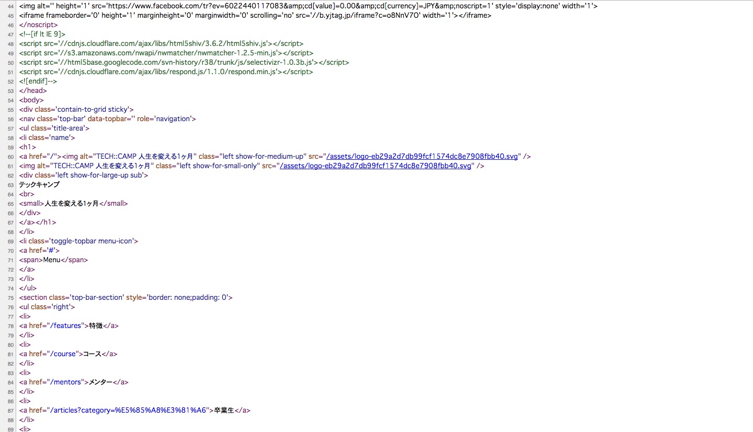Click line number 53 in gutter

tap(10, 91)
